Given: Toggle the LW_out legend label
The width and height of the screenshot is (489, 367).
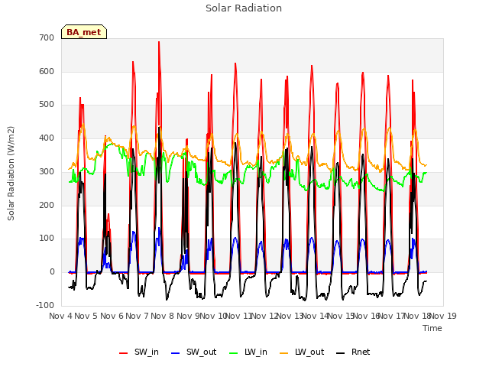Looking at the screenshot, I should 309,352.
